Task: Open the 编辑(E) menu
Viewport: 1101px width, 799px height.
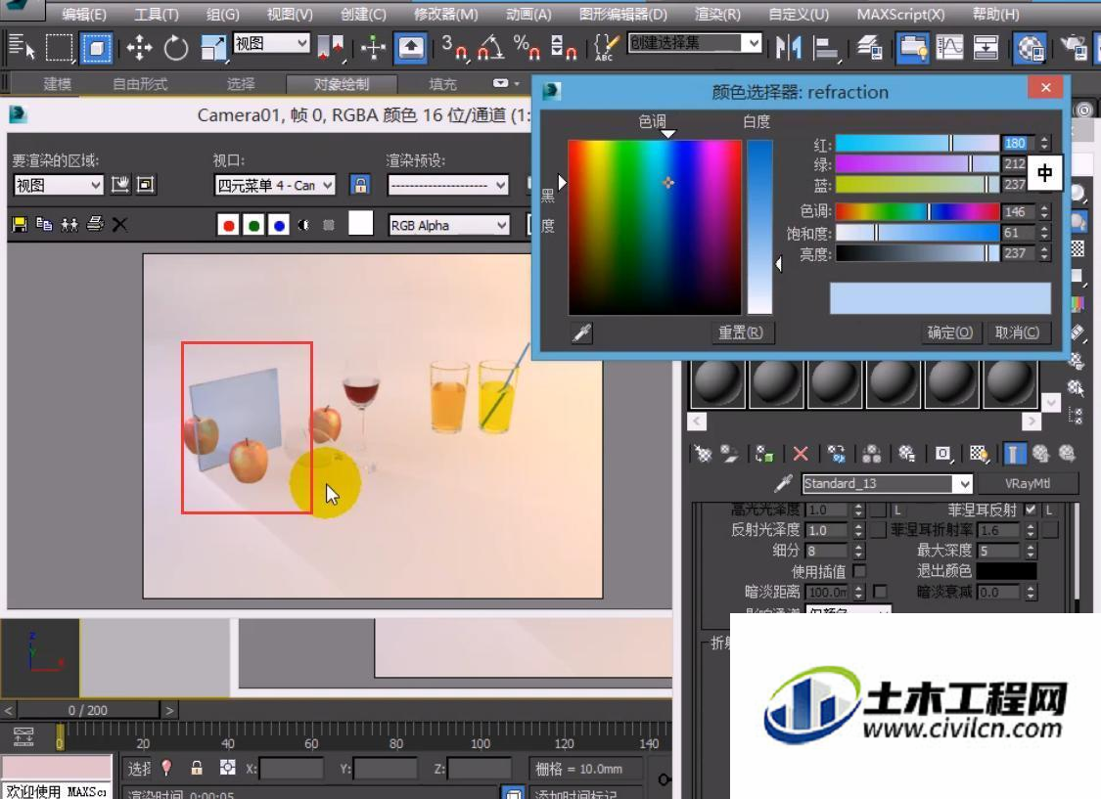Action: [83, 14]
